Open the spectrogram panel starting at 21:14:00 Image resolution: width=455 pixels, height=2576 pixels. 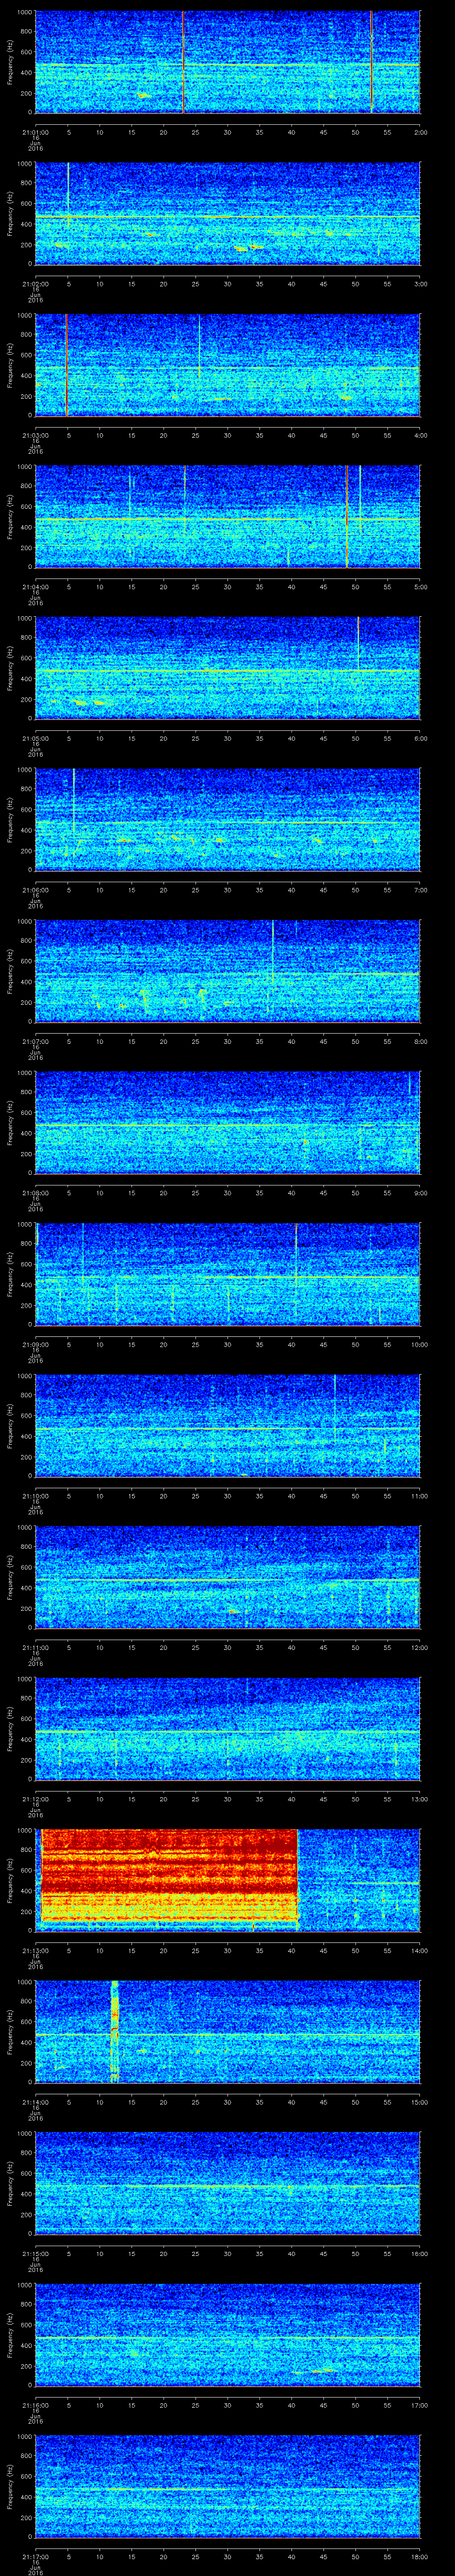[228, 2032]
